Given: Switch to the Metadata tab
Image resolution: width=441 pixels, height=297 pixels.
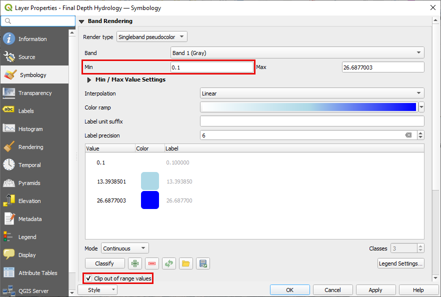Looking at the screenshot, I should (30, 219).
